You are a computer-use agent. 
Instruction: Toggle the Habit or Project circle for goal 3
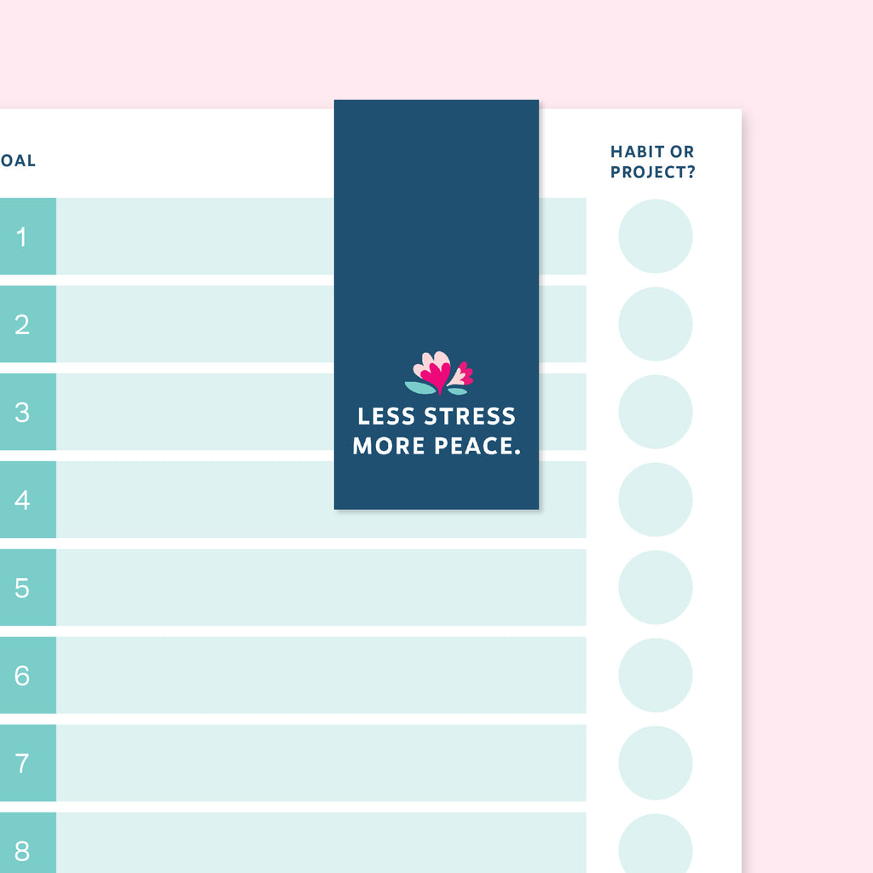655,412
